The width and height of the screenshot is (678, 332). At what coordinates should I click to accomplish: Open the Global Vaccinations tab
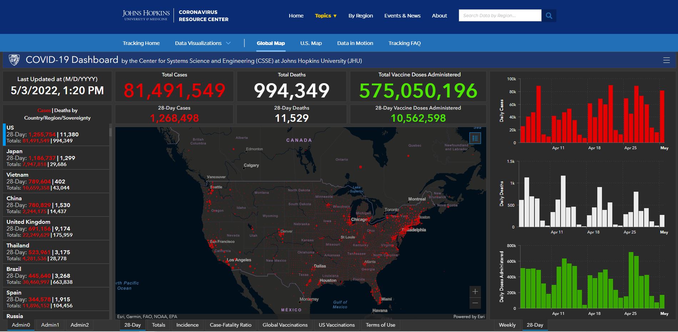pos(285,325)
